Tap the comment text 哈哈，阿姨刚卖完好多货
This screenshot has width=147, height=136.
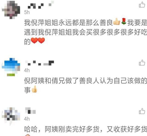tap(62, 129)
